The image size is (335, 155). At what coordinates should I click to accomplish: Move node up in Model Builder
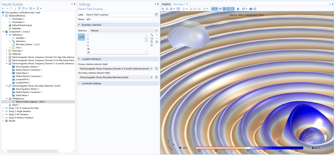coord(11,8)
